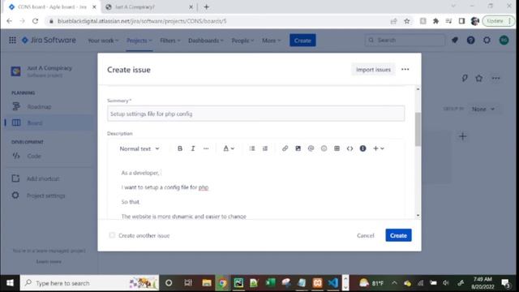Insert a numbered list

(x=265, y=148)
